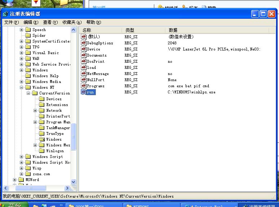Click the C:\WINDOWS\winhlps.exe data cell
Screen dimensions: 279x207
click(x=191, y=92)
